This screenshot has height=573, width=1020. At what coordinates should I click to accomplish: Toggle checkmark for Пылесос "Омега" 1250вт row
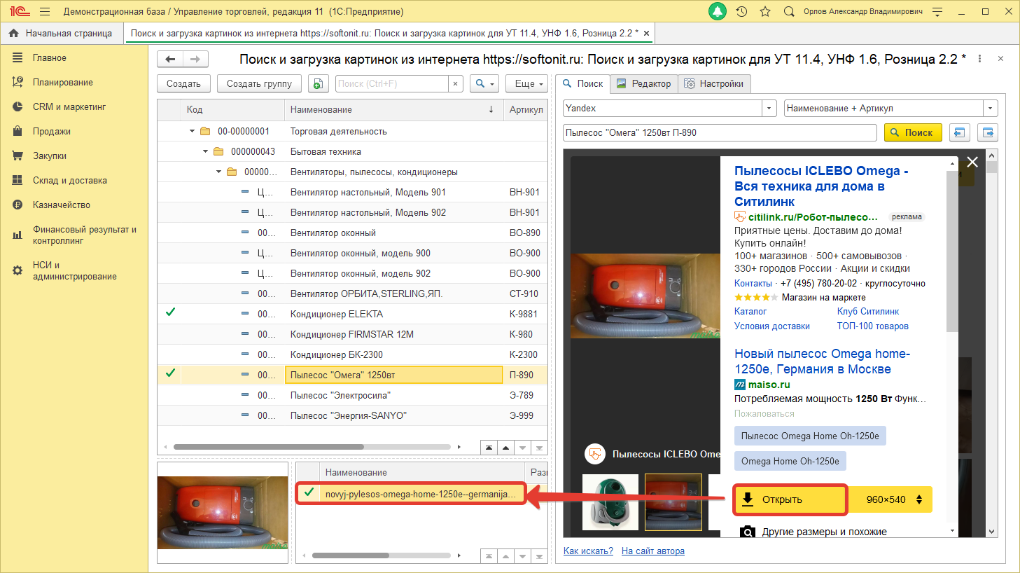tap(170, 373)
